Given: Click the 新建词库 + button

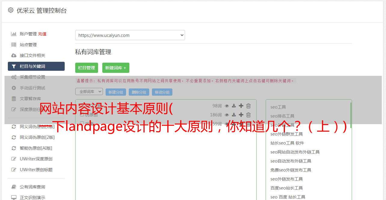Looking at the screenshot, I should 116,68.
